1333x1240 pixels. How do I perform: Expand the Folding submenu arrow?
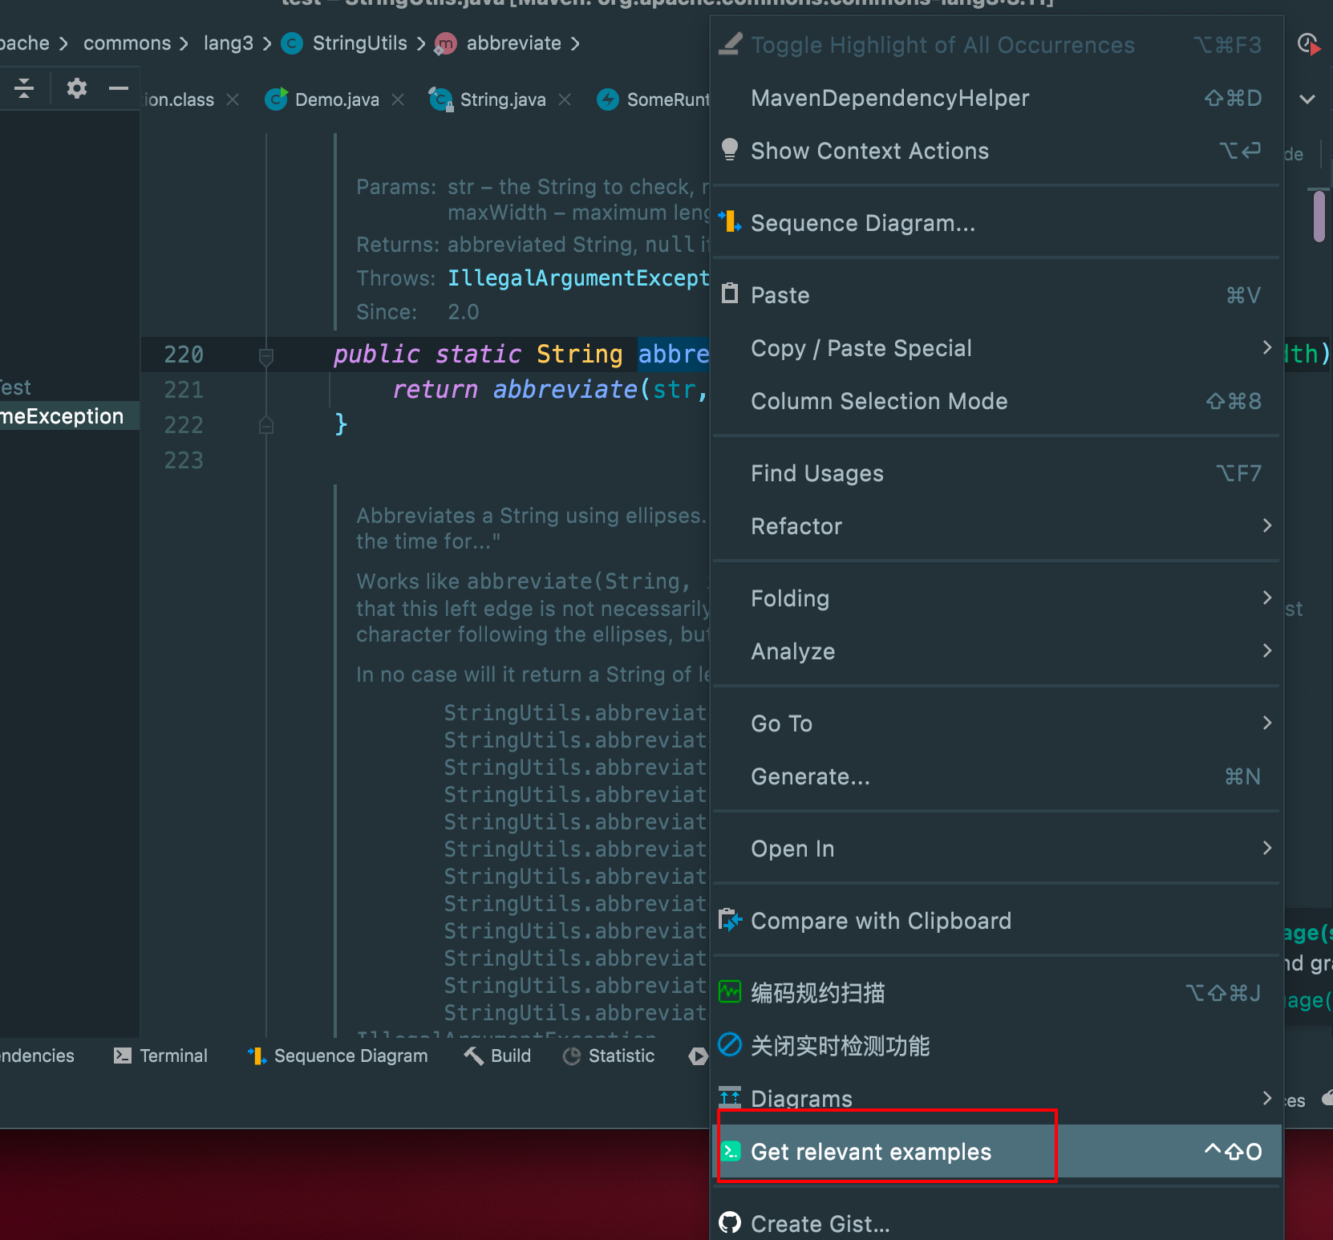(x=1266, y=598)
